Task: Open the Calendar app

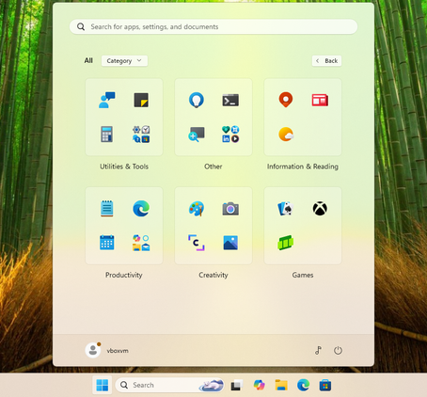Action: click(107, 243)
